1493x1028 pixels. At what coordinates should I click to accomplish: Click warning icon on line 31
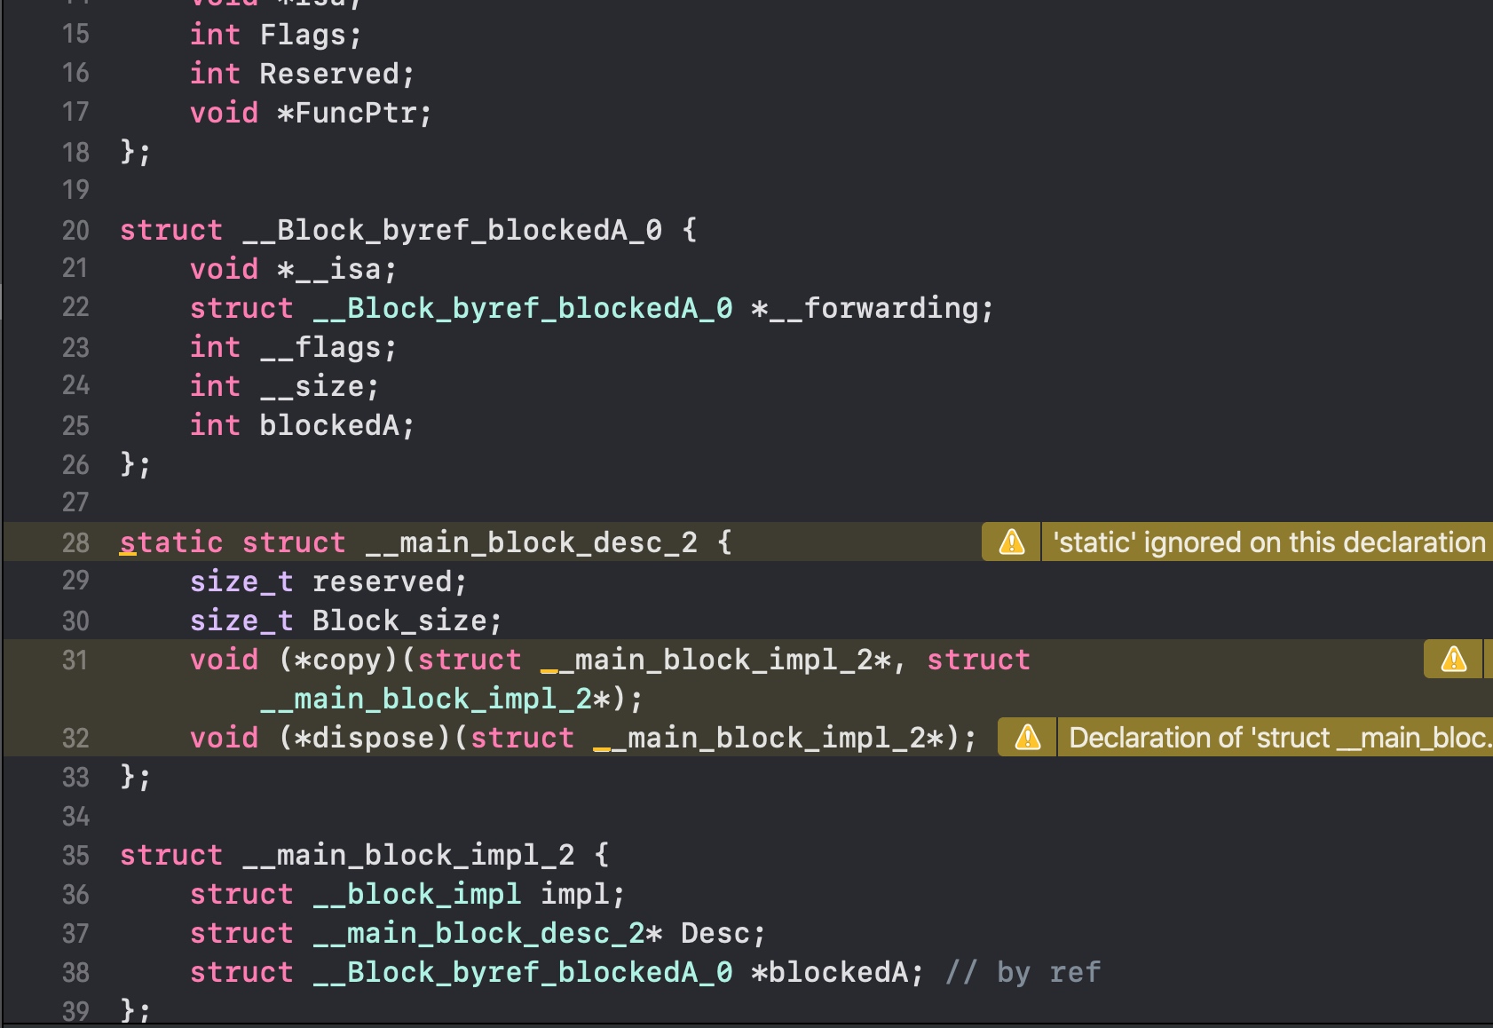pyautogui.click(x=1453, y=659)
